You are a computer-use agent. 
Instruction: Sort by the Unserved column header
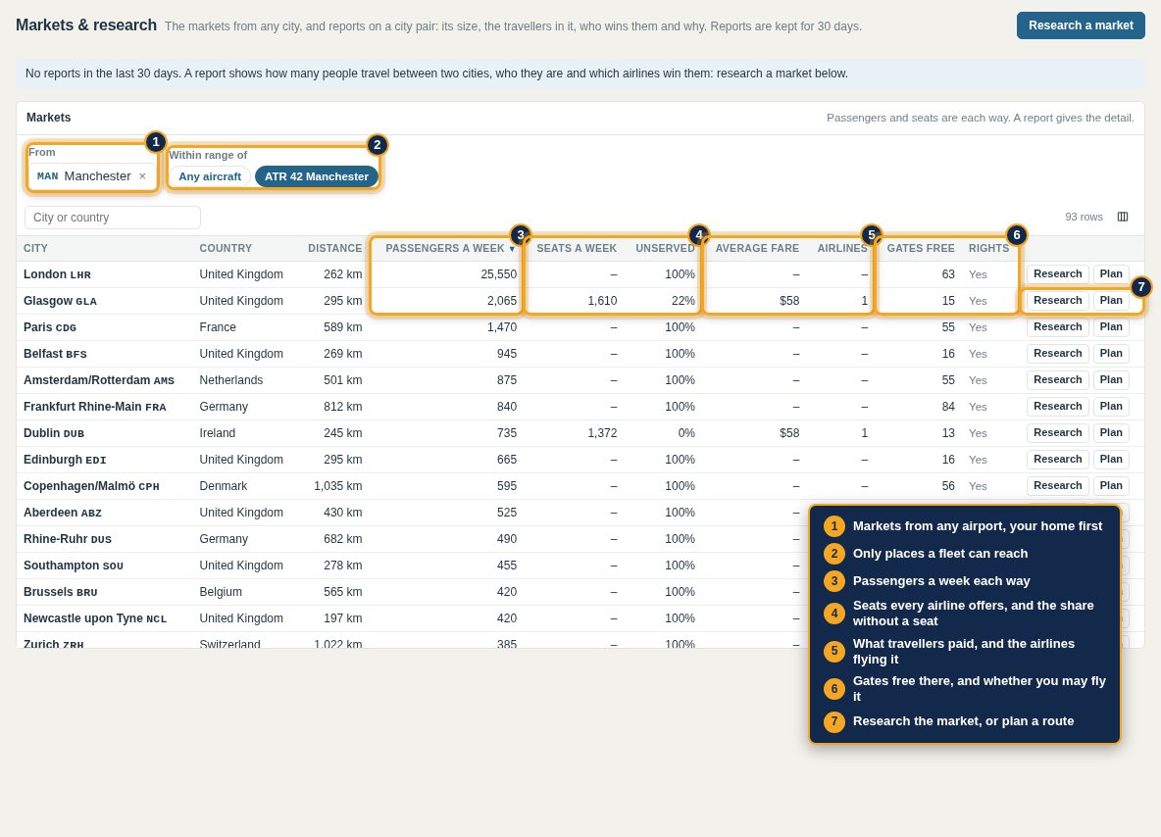click(x=665, y=249)
